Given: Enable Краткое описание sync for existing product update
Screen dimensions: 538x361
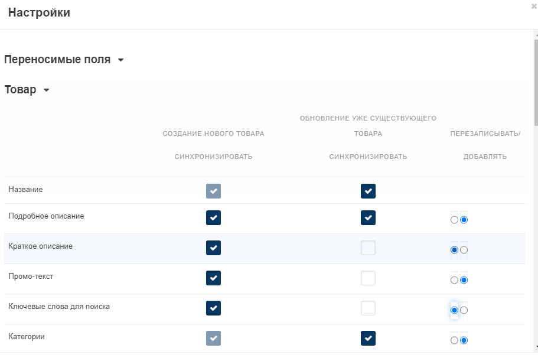Looking at the screenshot, I should click(368, 248).
